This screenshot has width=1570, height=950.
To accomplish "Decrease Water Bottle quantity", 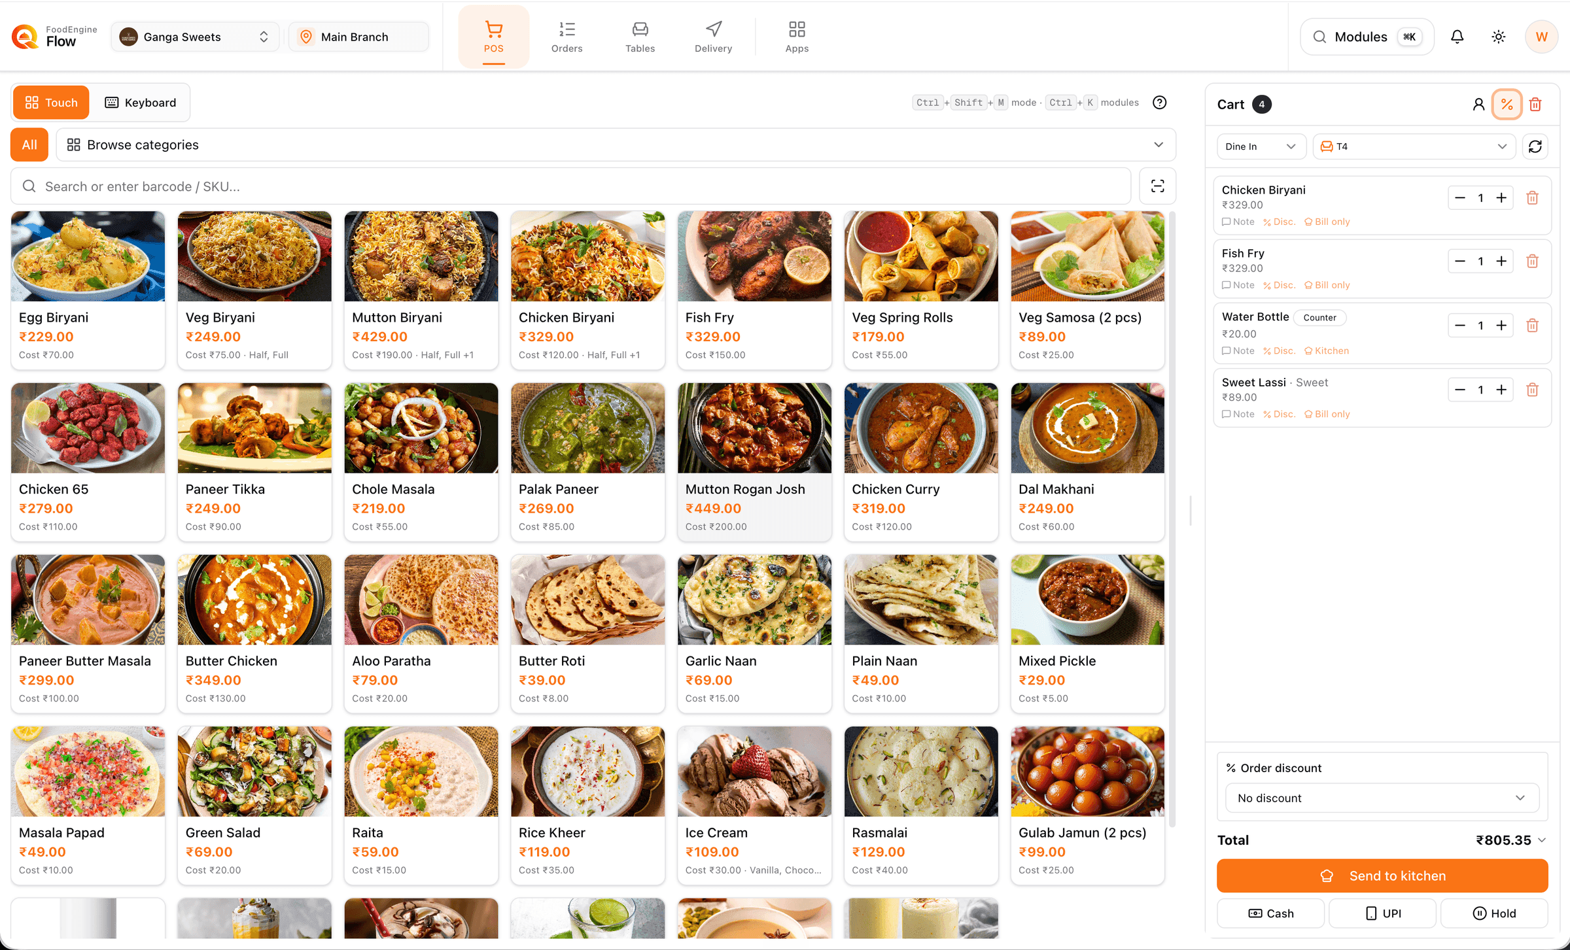I will click(1460, 326).
